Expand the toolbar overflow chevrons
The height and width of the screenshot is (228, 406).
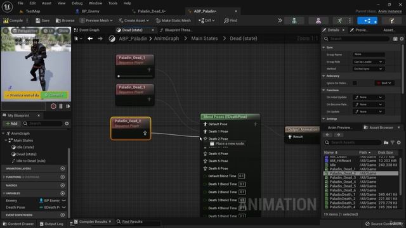coord(280,20)
